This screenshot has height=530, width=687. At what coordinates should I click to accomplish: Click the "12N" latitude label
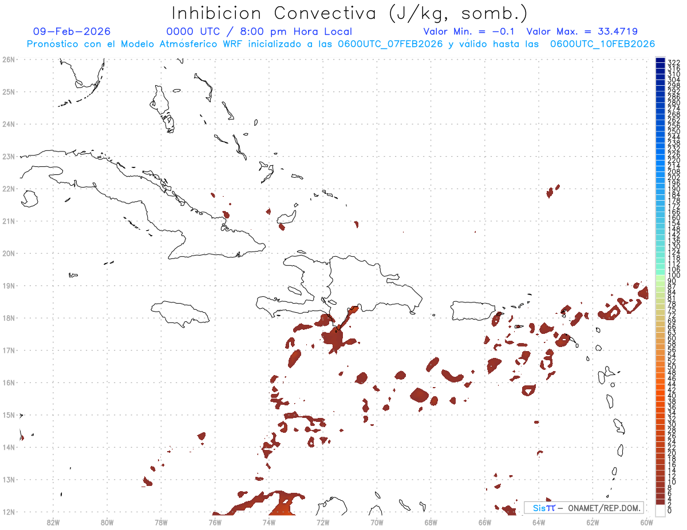[x=9, y=512]
